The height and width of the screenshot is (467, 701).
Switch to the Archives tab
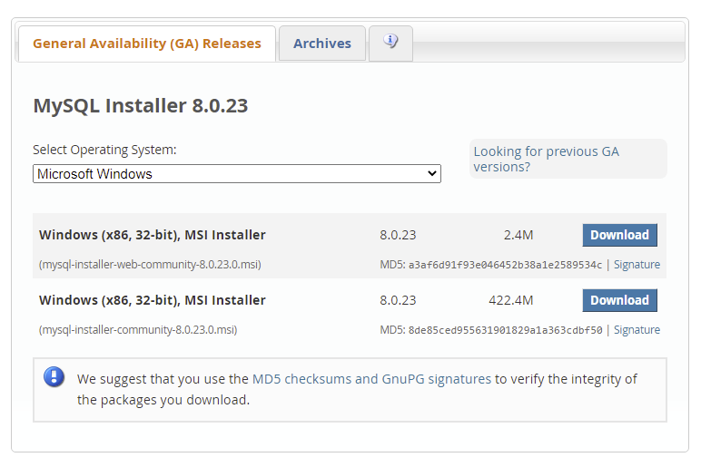[321, 44]
